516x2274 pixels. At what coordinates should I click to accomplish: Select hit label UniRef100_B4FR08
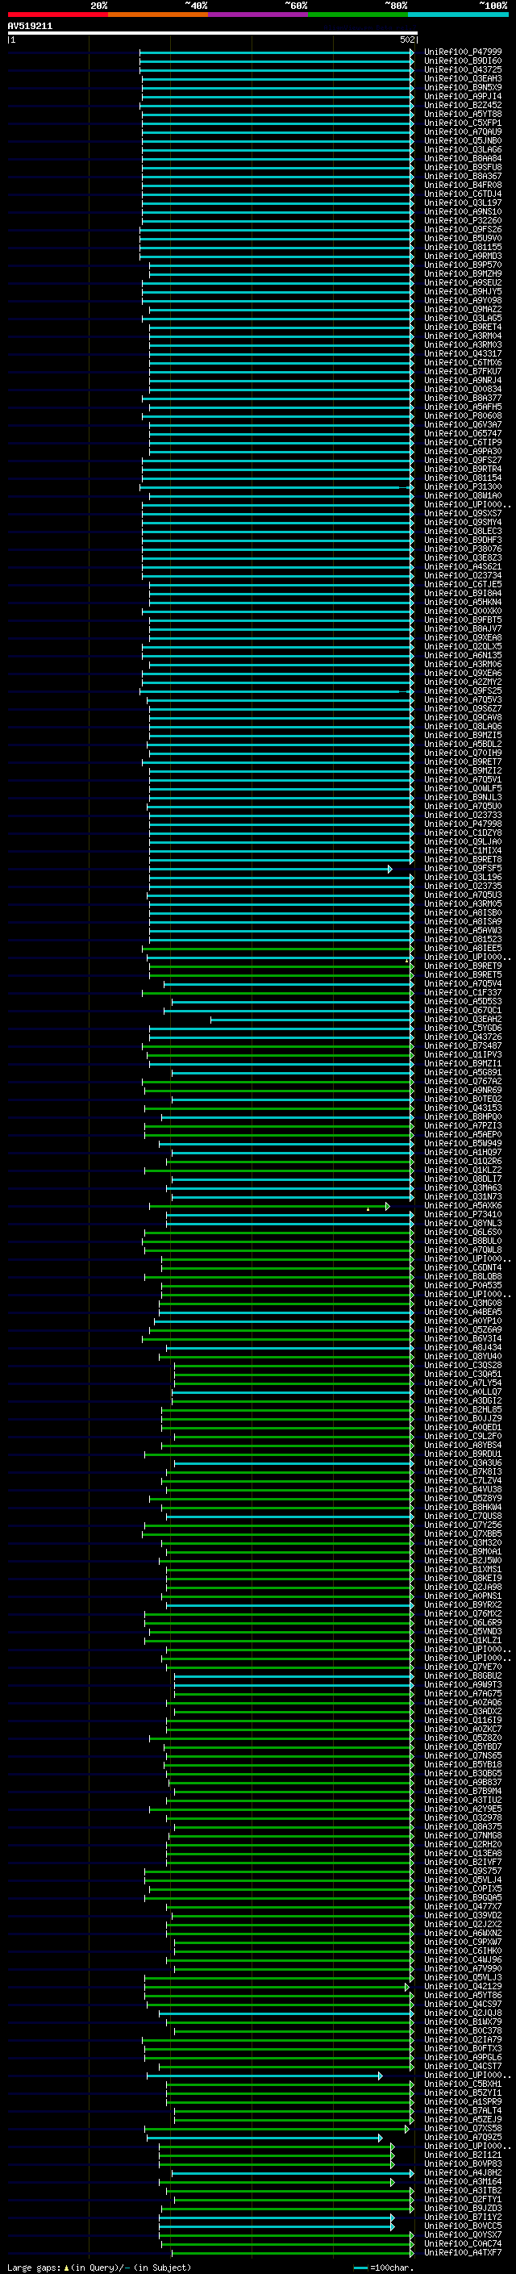(463, 186)
